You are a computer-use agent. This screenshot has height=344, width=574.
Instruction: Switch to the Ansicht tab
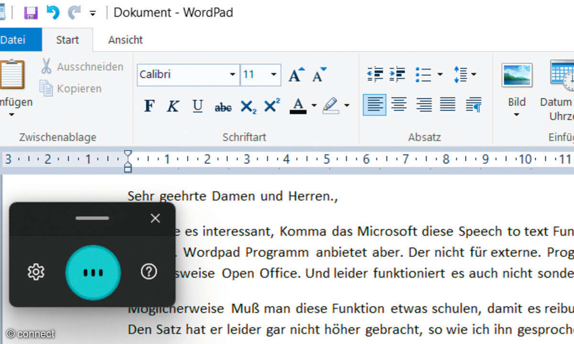[x=125, y=40]
